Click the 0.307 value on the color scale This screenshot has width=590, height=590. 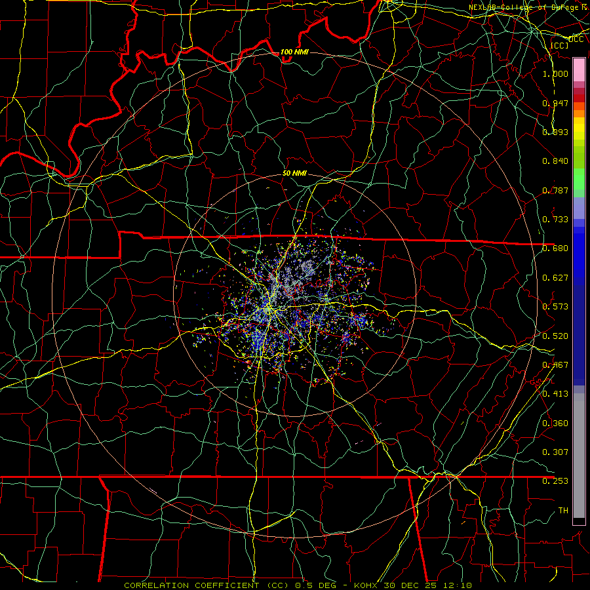[x=555, y=452]
